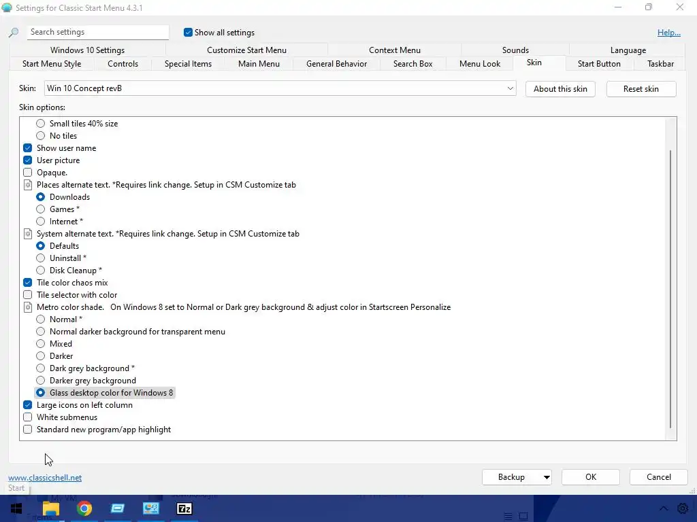Select the Downloads places option
This screenshot has height=522, width=697.
(40, 197)
